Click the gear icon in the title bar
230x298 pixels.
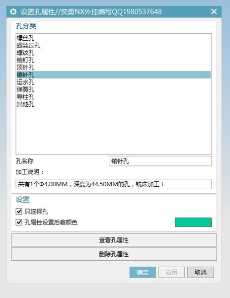13,12
